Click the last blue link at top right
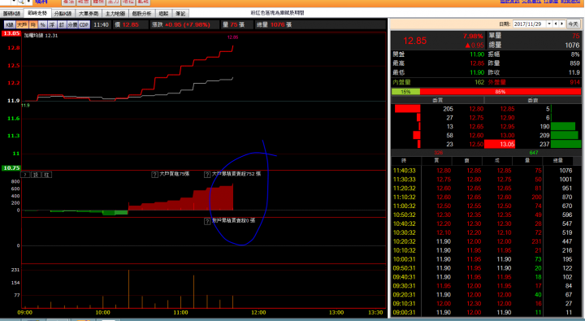Image resolution: width=585 pixels, height=321 pixels. 570,2
